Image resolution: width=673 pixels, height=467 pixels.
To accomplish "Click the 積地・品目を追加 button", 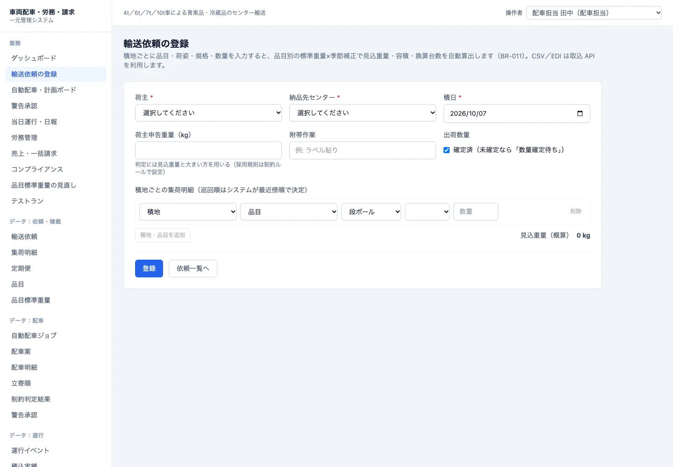I will pos(163,235).
